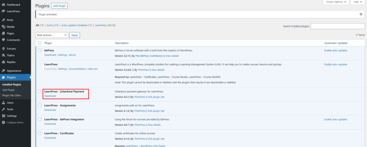Select the Plugins plug icon

(4, 77)
